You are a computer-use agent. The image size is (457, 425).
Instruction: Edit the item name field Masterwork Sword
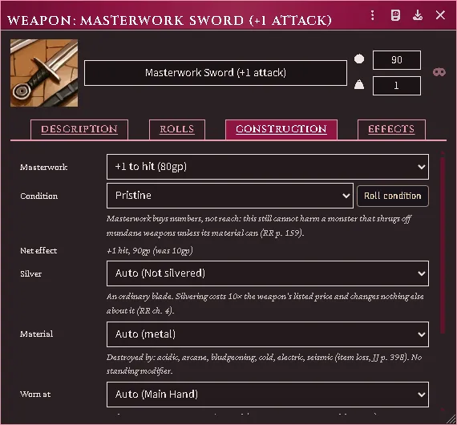(x=216, y=73)
